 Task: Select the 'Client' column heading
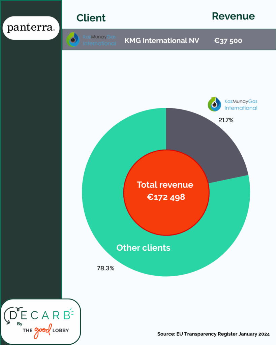click(91, 18)
